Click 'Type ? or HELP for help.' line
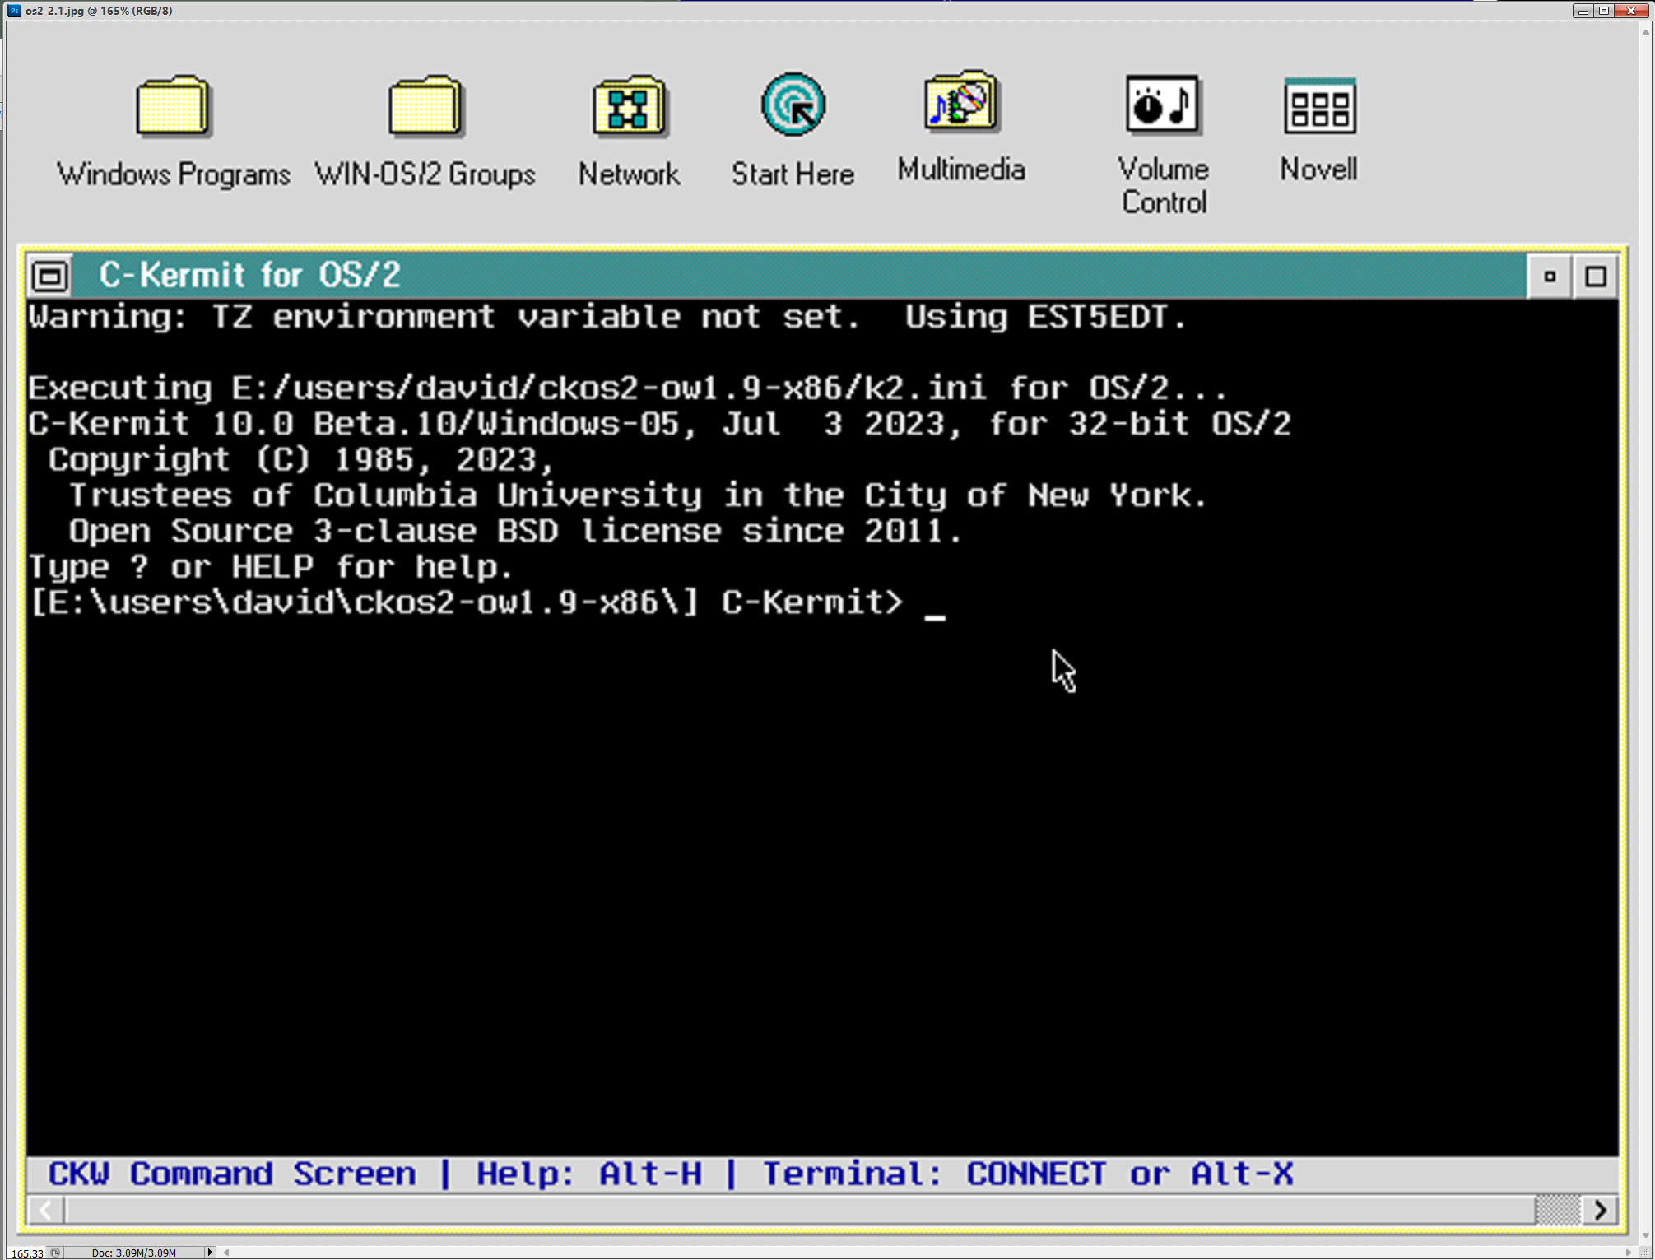This screenshot has width=1655, height=1260. tap(271, 567)
